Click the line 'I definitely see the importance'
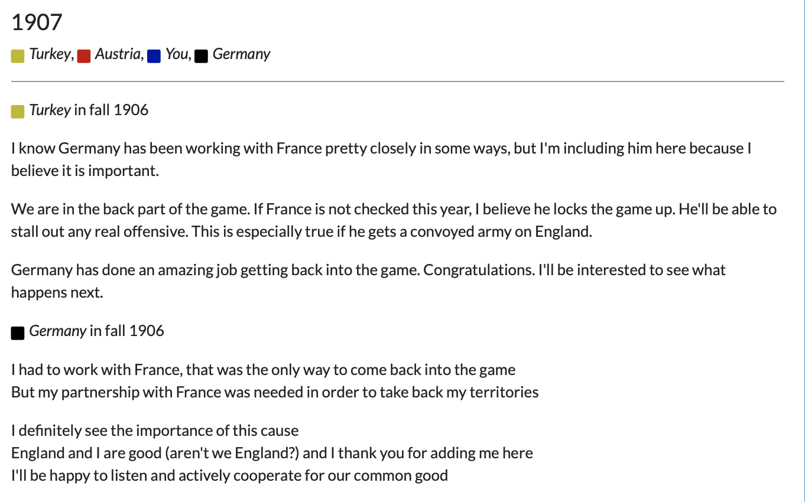Image resolution: width=805 pixels, height=502 pixels. click(155, 431)
